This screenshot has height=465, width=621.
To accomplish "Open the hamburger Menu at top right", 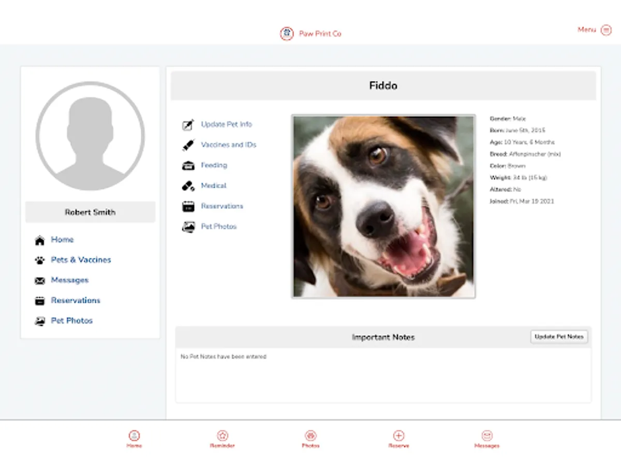I will 605,30.
